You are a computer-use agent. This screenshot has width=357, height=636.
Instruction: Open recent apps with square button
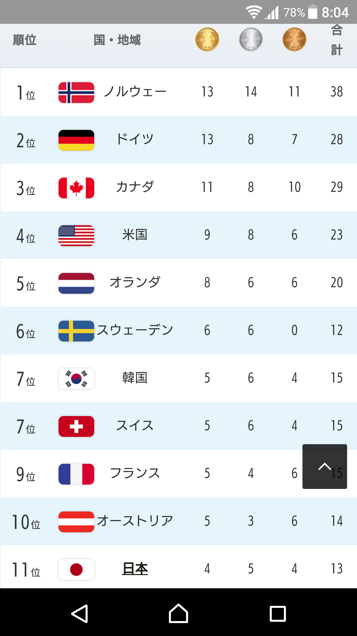coord(278,614)
